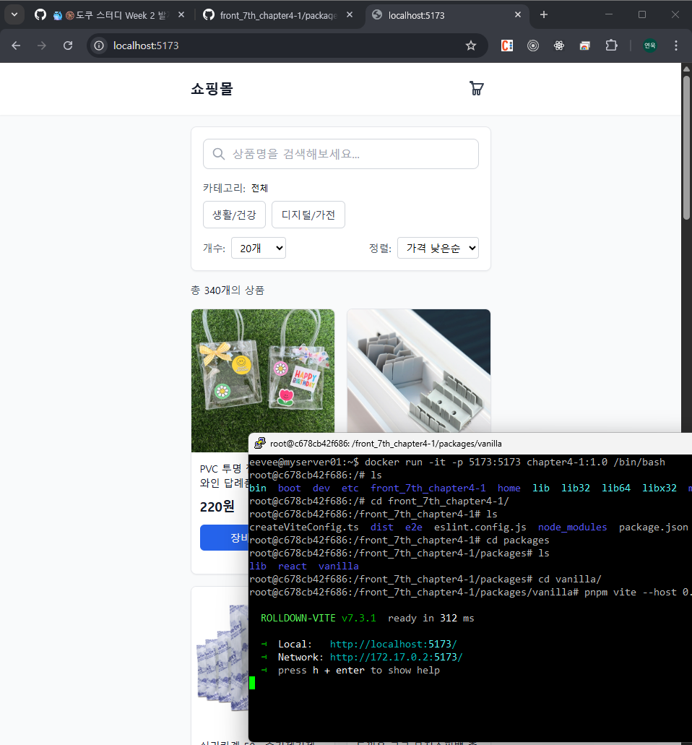Open the silica gel packets product image
This screenshot has height=745, width=692.
[x=222, y=658]
